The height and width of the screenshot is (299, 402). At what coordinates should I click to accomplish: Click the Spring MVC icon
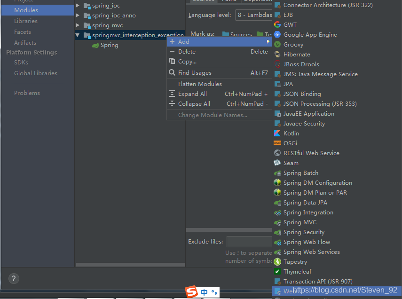tap(277, 222)
